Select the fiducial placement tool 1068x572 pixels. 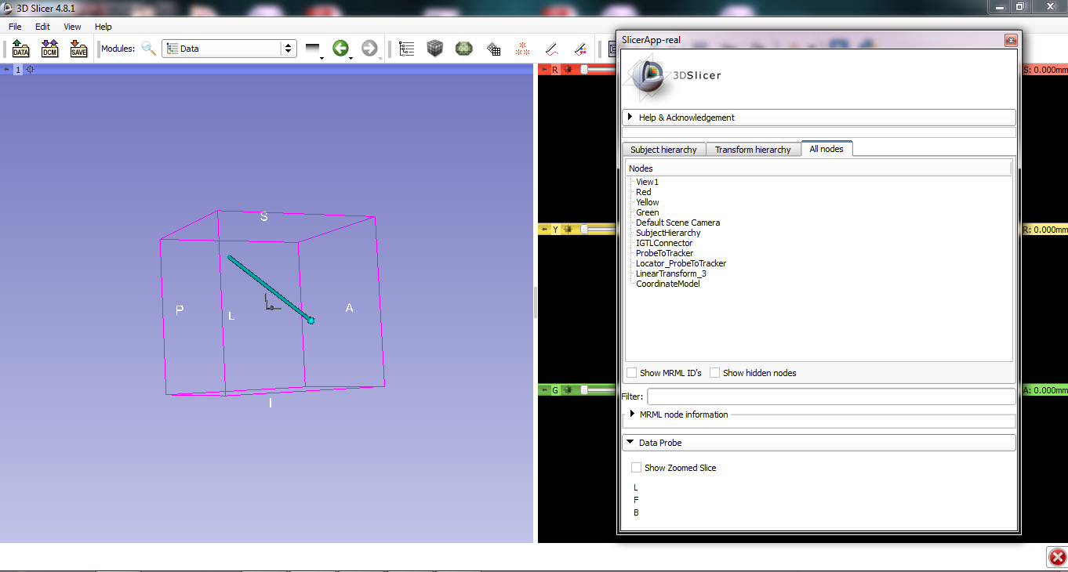pos(522,48)
